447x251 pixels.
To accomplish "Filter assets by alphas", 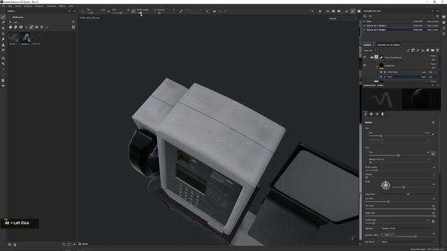I will coord(36,27).
